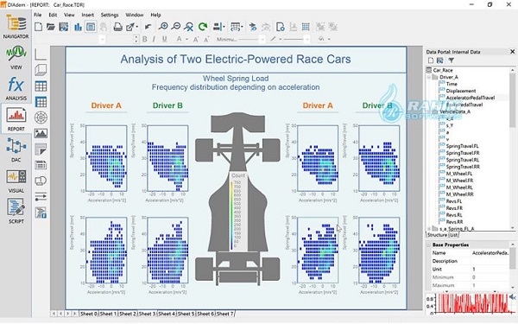This screenshot has width=518, height=324.
Task: Select the List tab in Data Portal
Action: point(453,235)
